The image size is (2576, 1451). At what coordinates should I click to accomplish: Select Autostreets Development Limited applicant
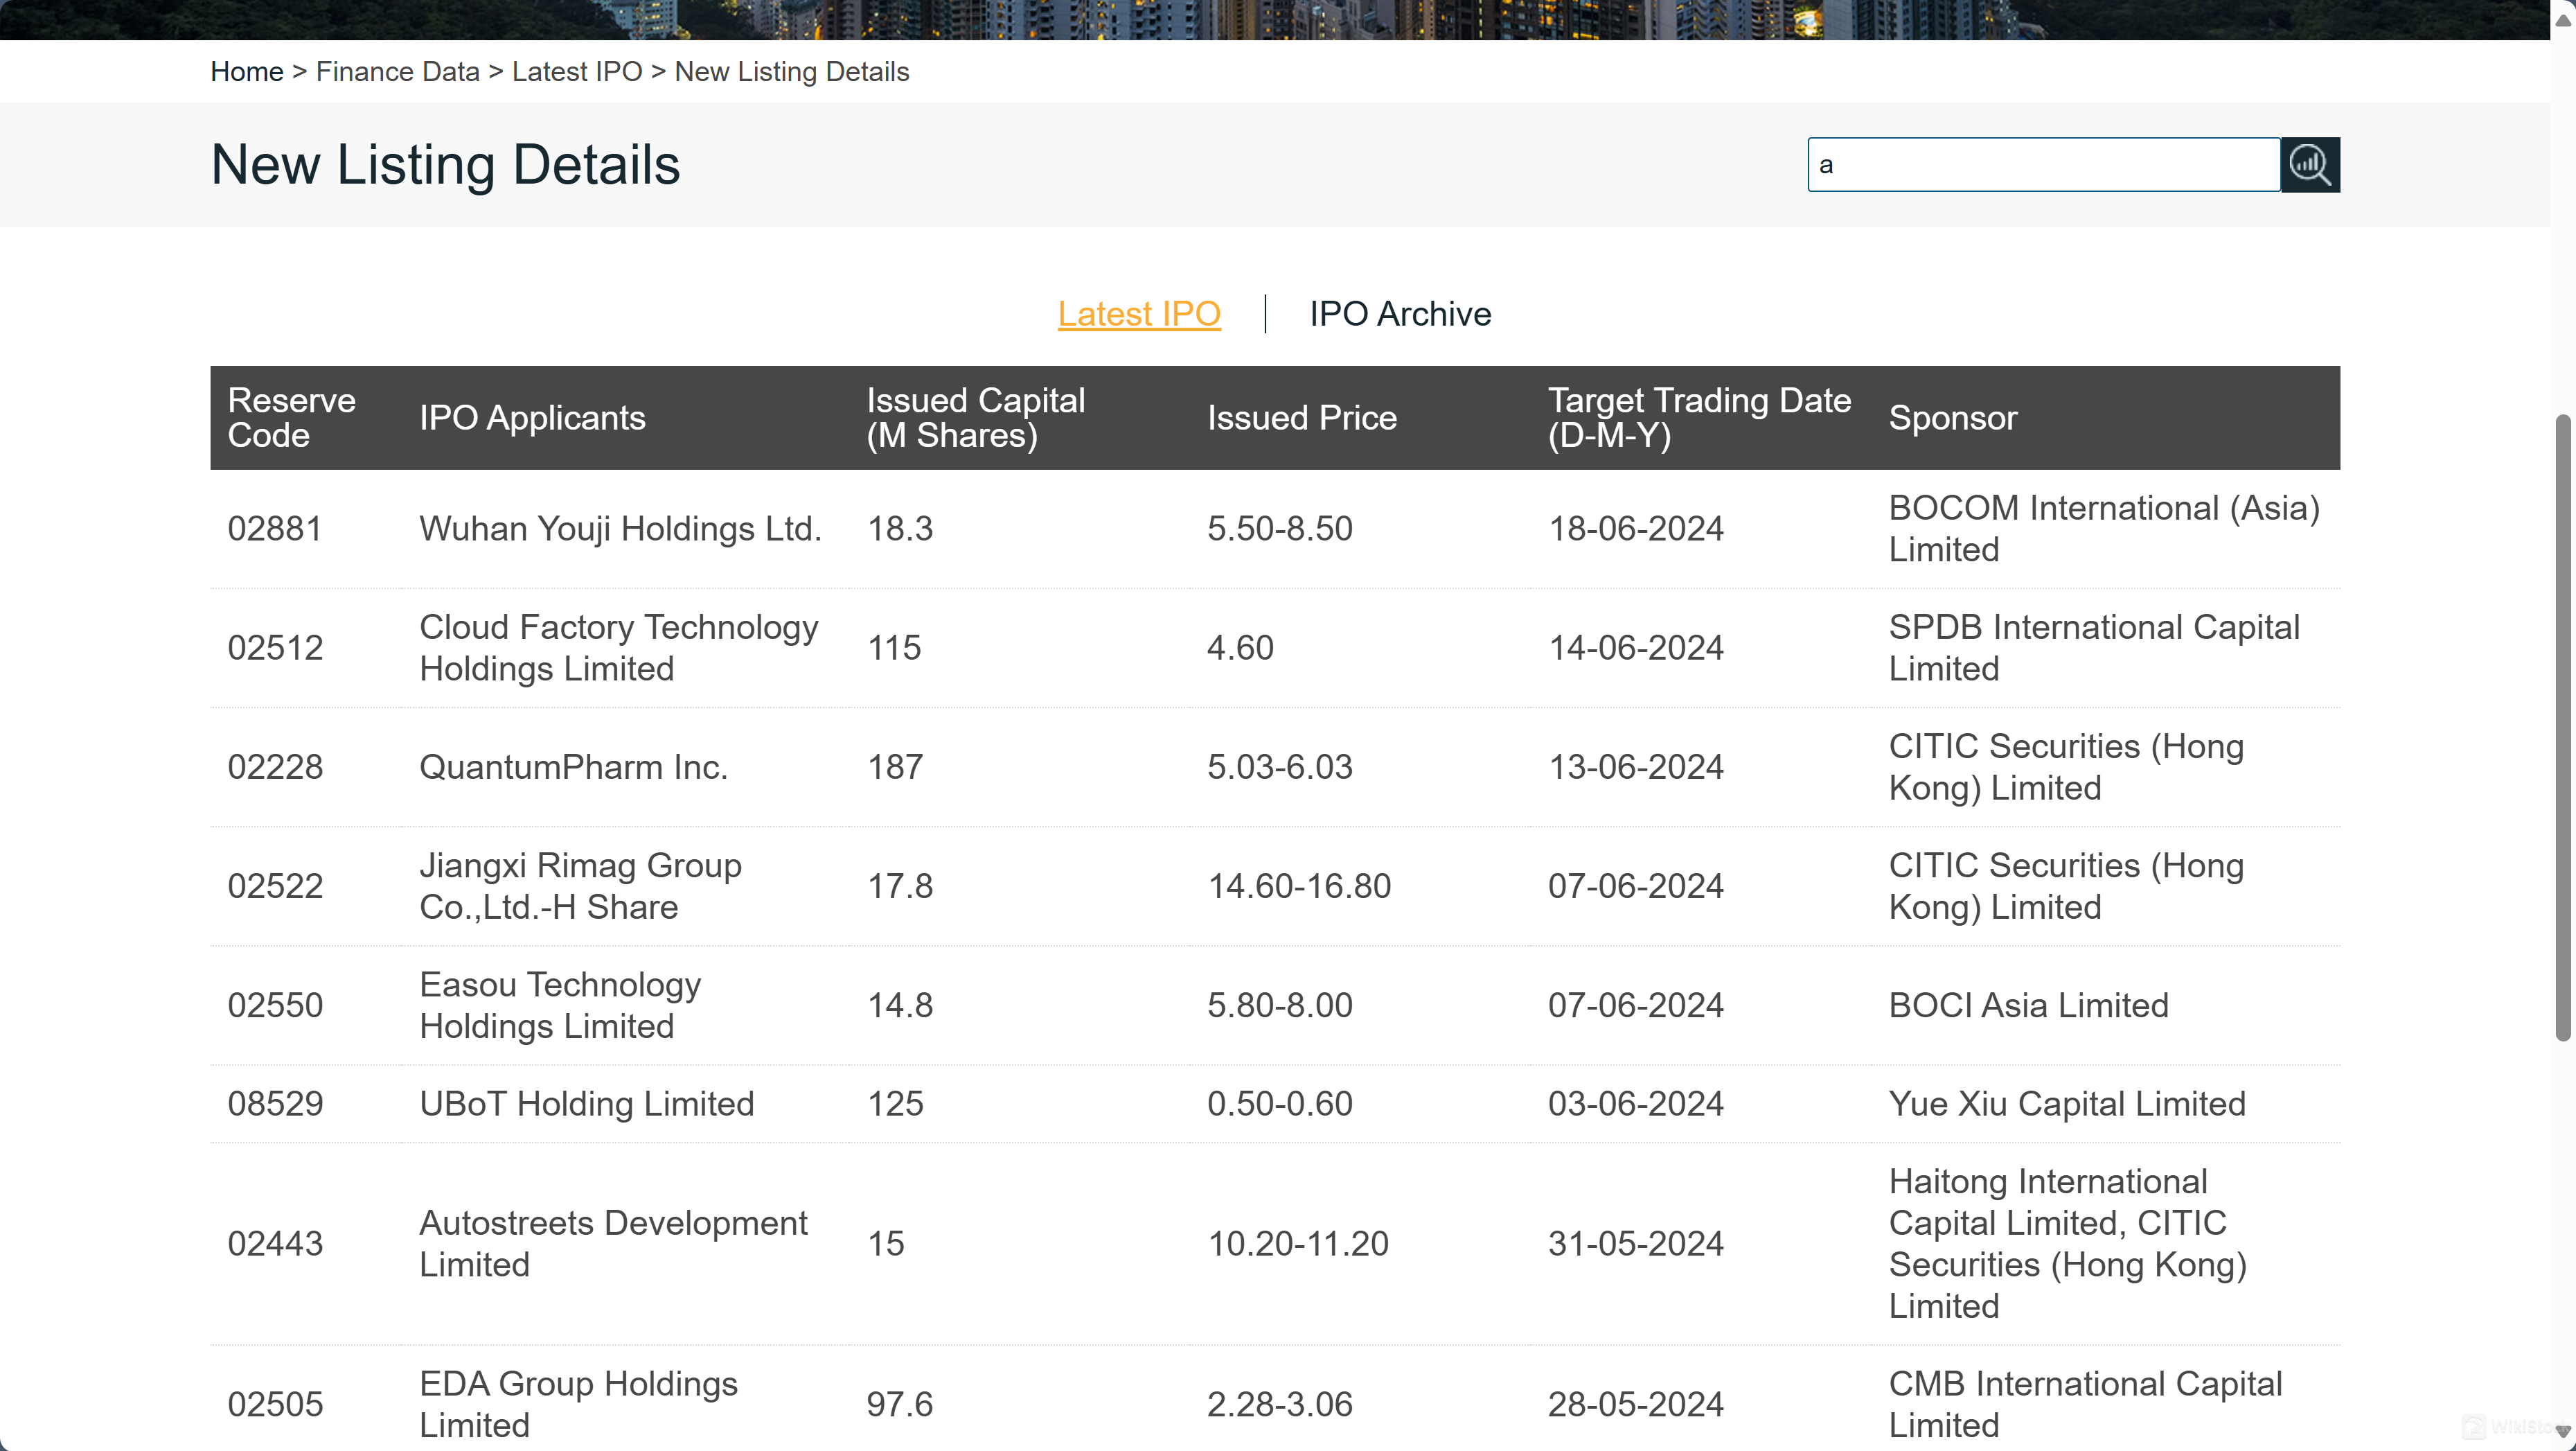(613, 1244)
